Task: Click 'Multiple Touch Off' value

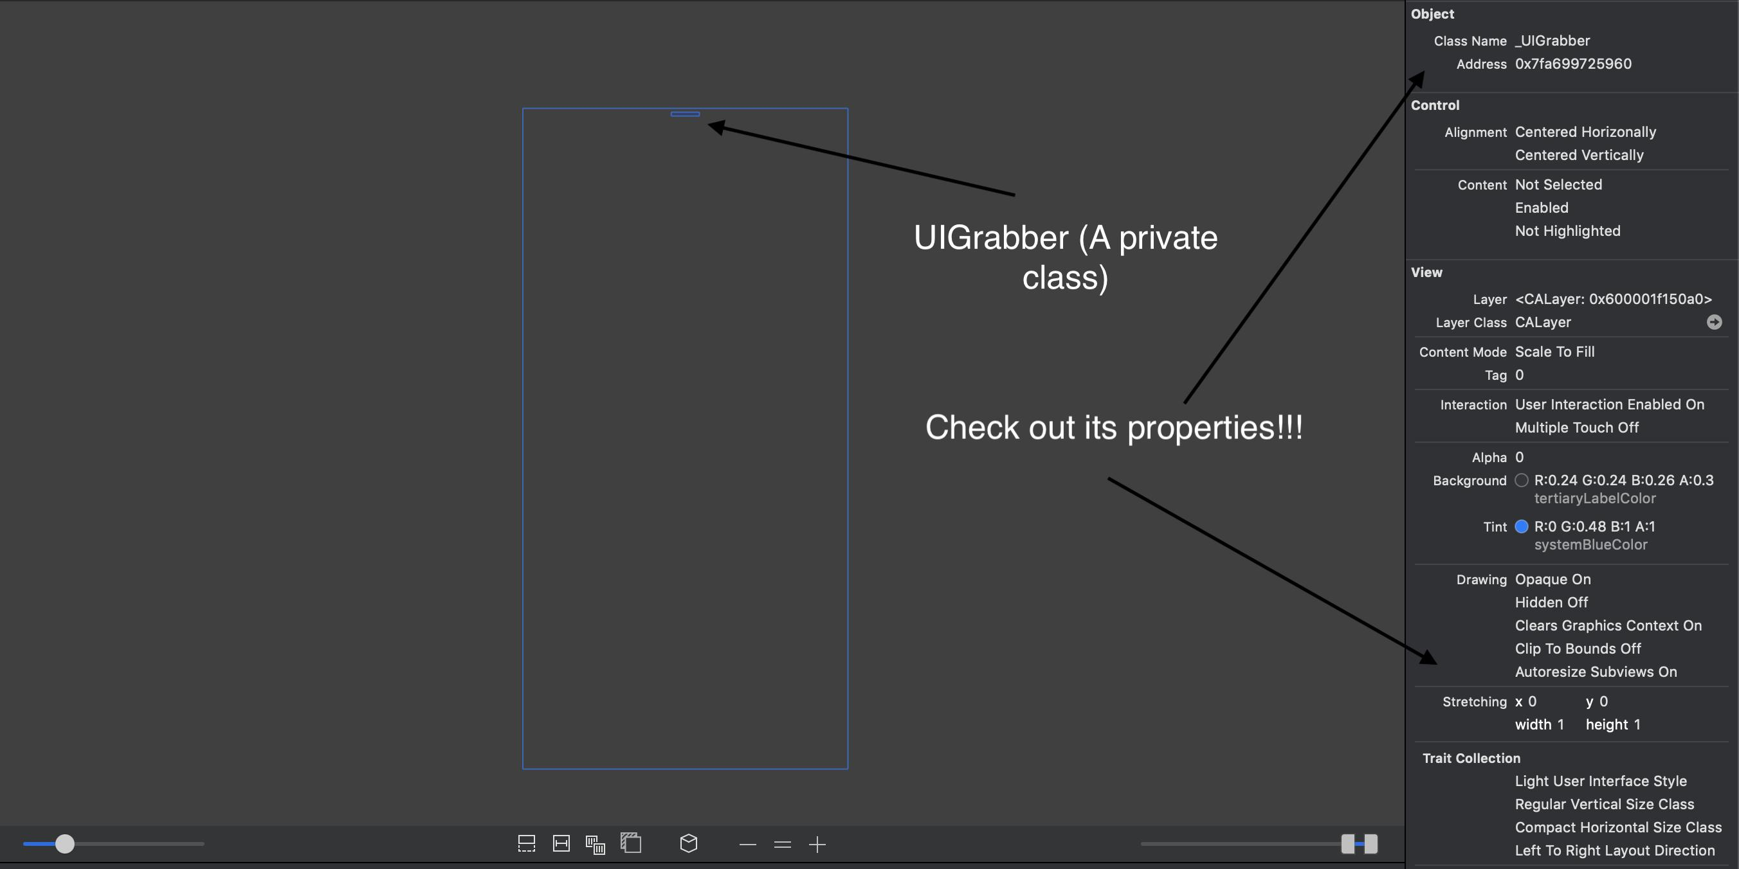Action: tap(1576, 428)
